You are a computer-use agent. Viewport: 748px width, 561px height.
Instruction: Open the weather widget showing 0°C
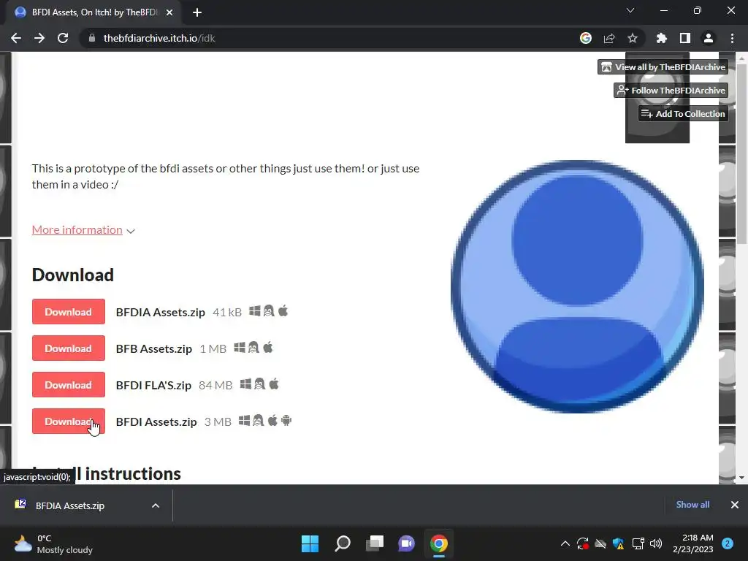coord(53,543)
